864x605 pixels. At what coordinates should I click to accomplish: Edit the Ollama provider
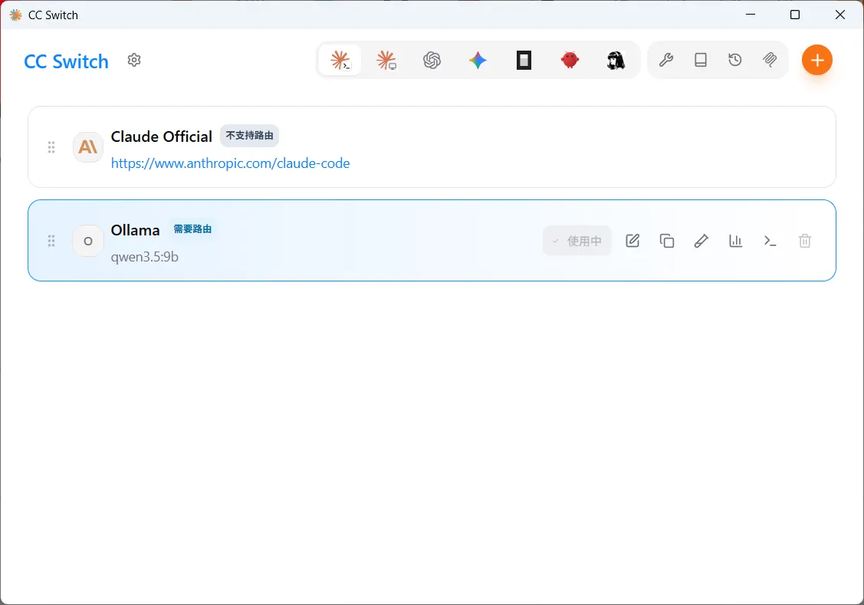[x=632, y=241]
